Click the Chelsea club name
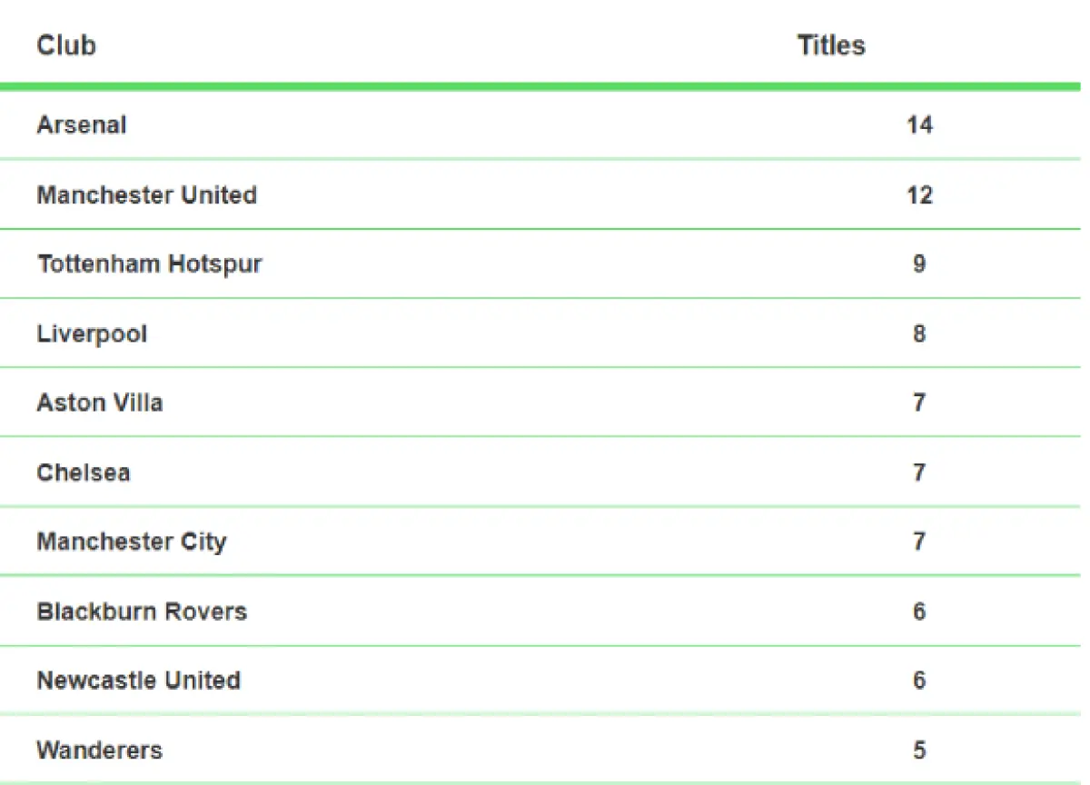Viewport: 1090px width, 785px height. (84, 472)
